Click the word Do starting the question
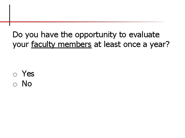The height and width of the screenshot is (138, 185). [17, 34]
